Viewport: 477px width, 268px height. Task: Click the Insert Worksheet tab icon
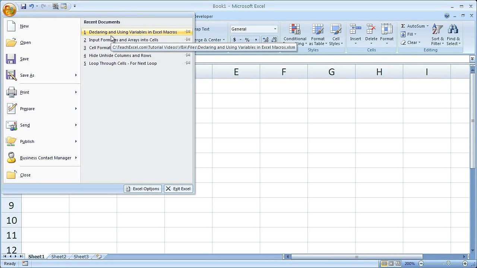[x=99, y=256]
